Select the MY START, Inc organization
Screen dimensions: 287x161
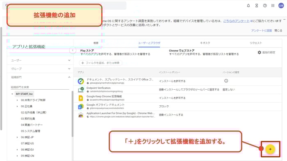coord(24,94)
